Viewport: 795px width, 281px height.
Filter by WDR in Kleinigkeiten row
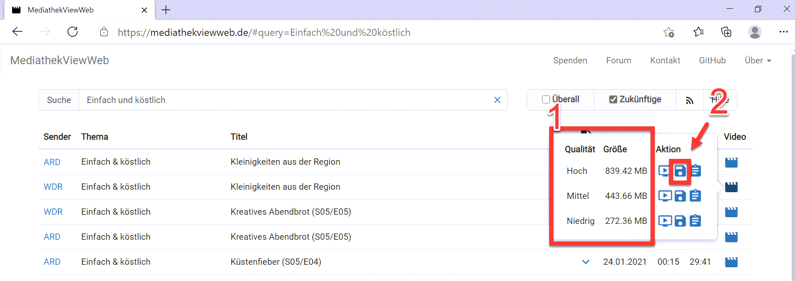pos(53,187)
